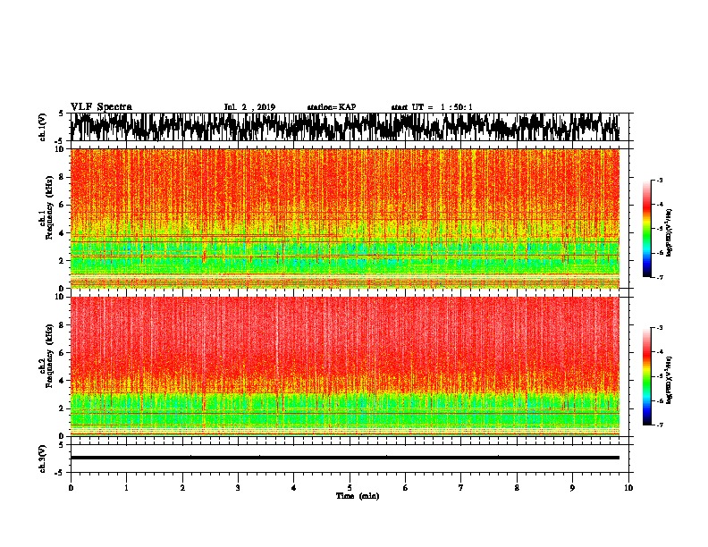Click the ch.2 color bar log(PSD) units label
708x547 pixels.
tap(670, 380)
